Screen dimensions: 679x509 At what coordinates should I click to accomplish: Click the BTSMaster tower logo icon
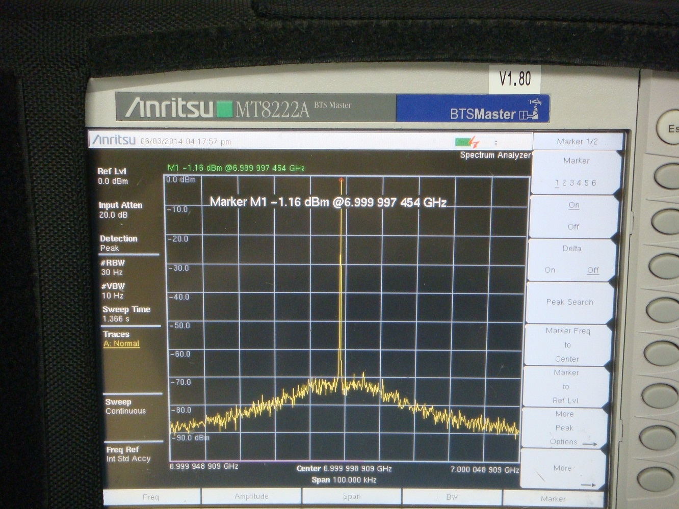pyautogui.click(x=529, y=110)
